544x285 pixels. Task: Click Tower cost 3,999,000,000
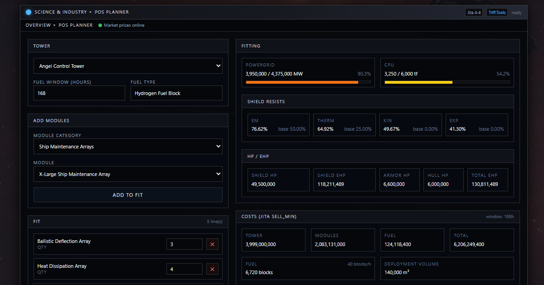tap(261, 244)
